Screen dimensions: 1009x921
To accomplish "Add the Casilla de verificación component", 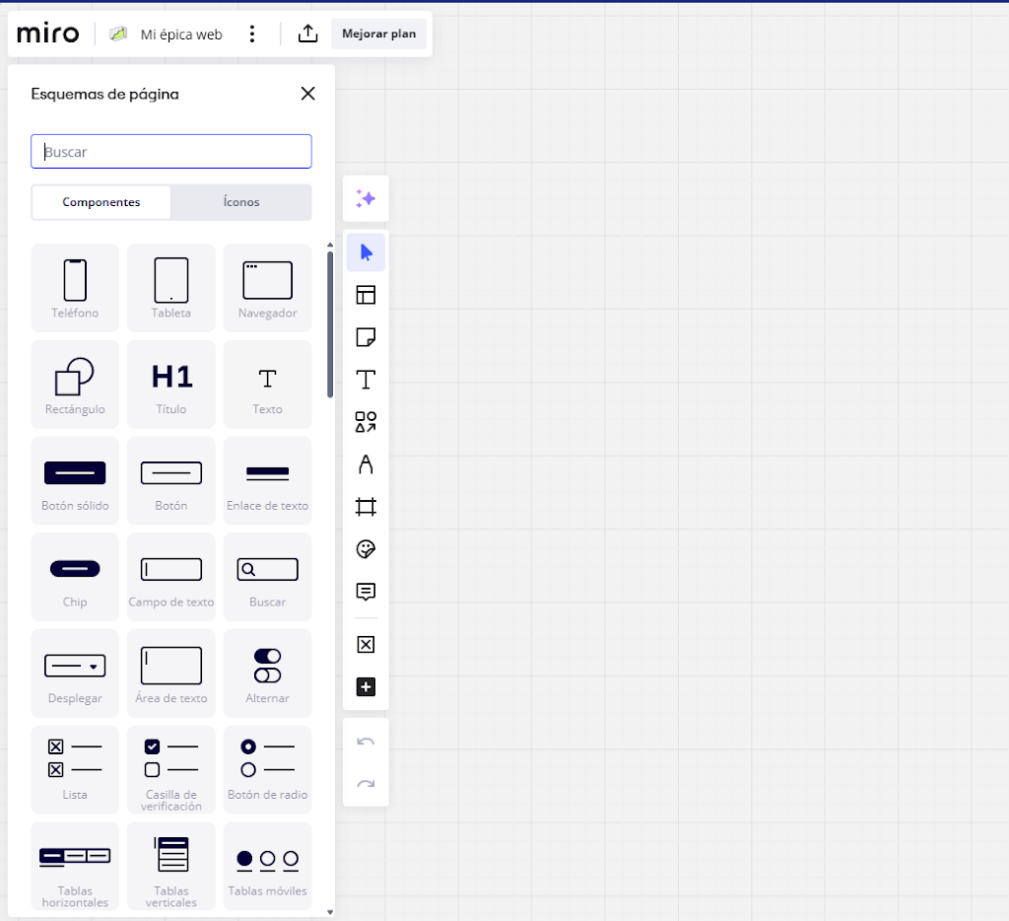I will point(171,769).
